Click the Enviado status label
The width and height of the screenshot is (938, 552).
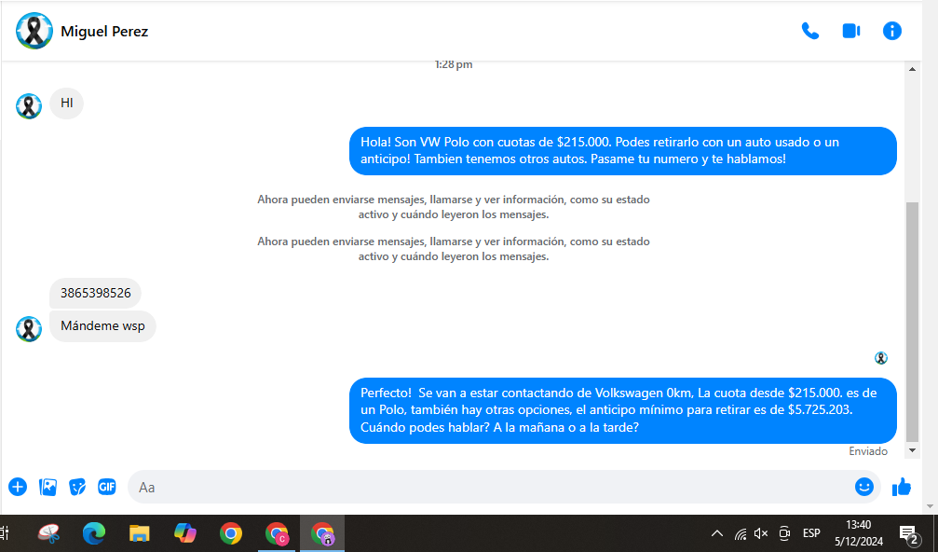868,451
